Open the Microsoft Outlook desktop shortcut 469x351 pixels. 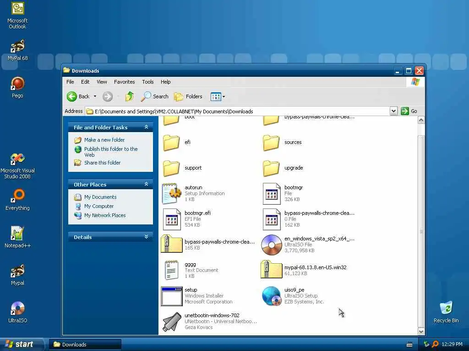click(18, 15)
